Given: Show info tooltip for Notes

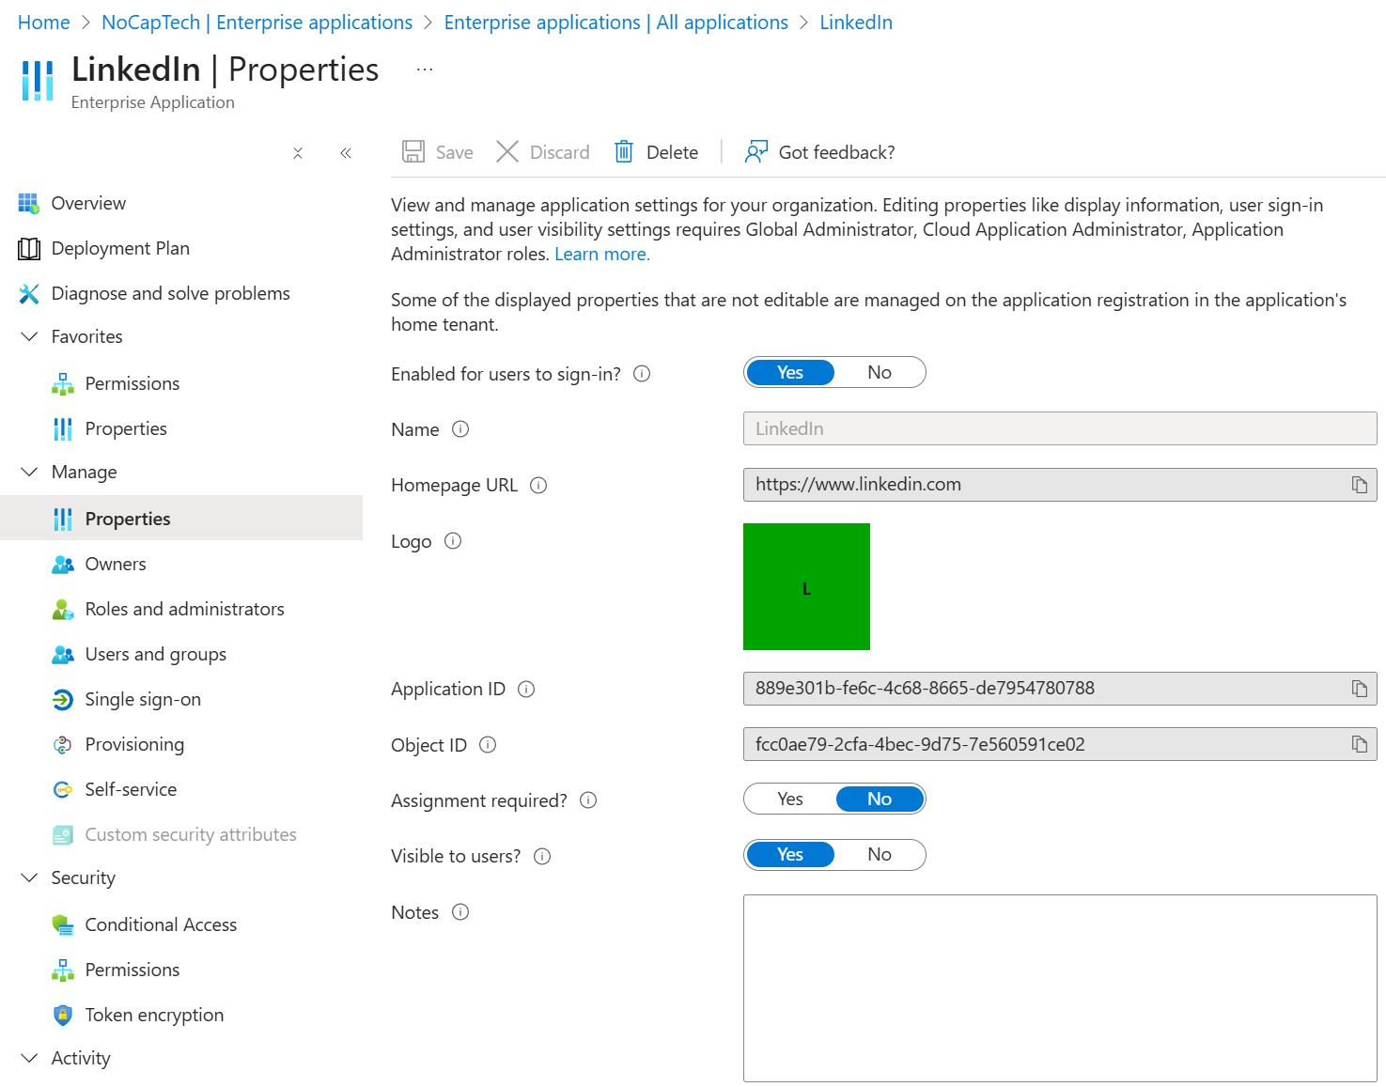Looking at the screenshot, I should 460,912.
